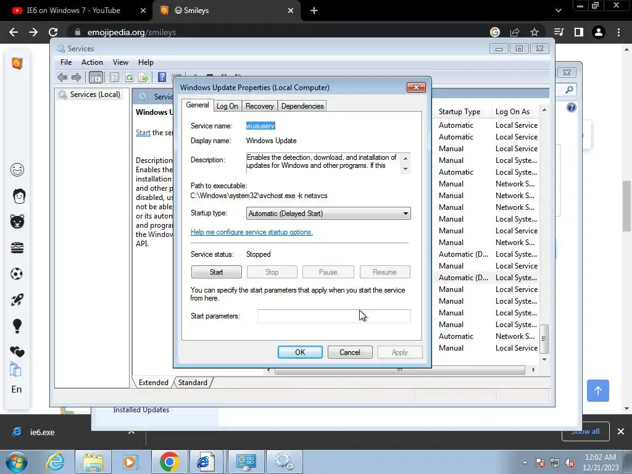The image size is (632, 474).
Task: Reload the emojipedia page in Chrome
Action: click(53, 32)
